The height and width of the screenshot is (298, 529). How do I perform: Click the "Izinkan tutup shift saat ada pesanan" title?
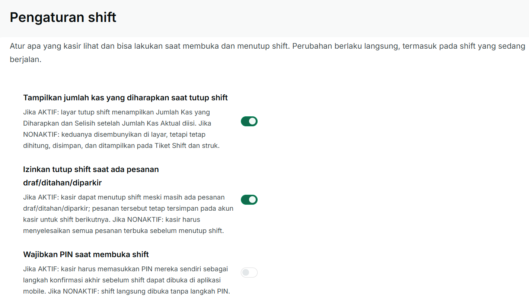(x=91, y=169)
